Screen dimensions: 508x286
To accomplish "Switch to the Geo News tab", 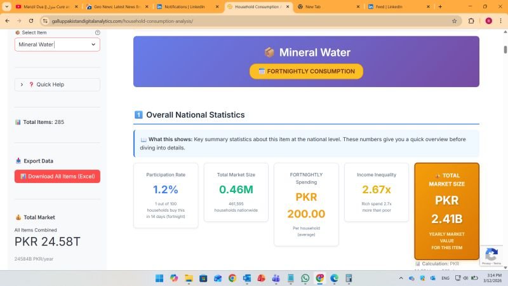I will point(116,6).
